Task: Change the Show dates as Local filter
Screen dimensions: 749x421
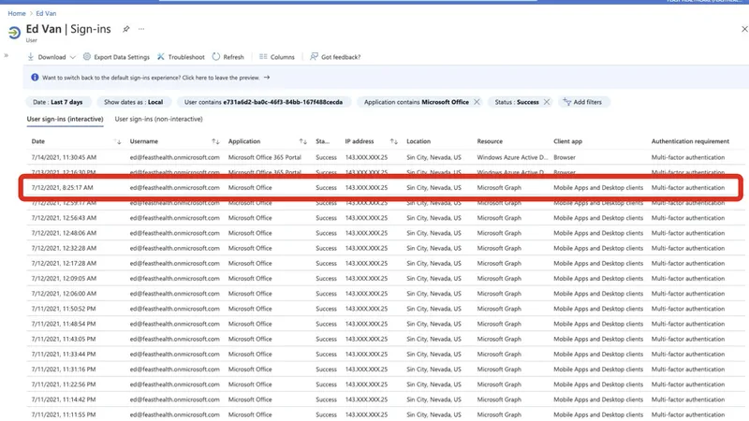Action: [133, 102]
